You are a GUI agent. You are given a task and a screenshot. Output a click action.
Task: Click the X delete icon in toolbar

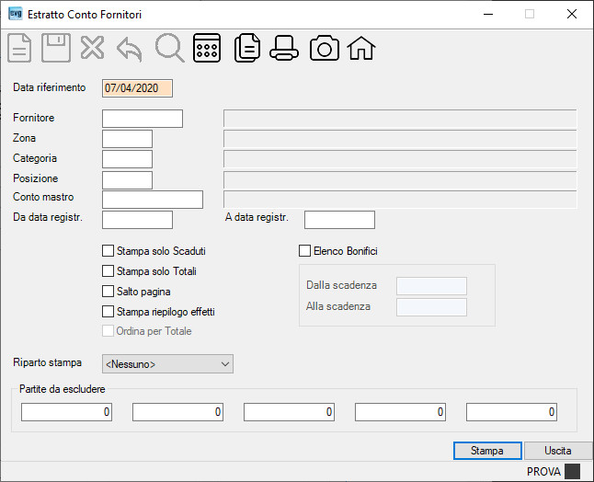click(93, 48)
